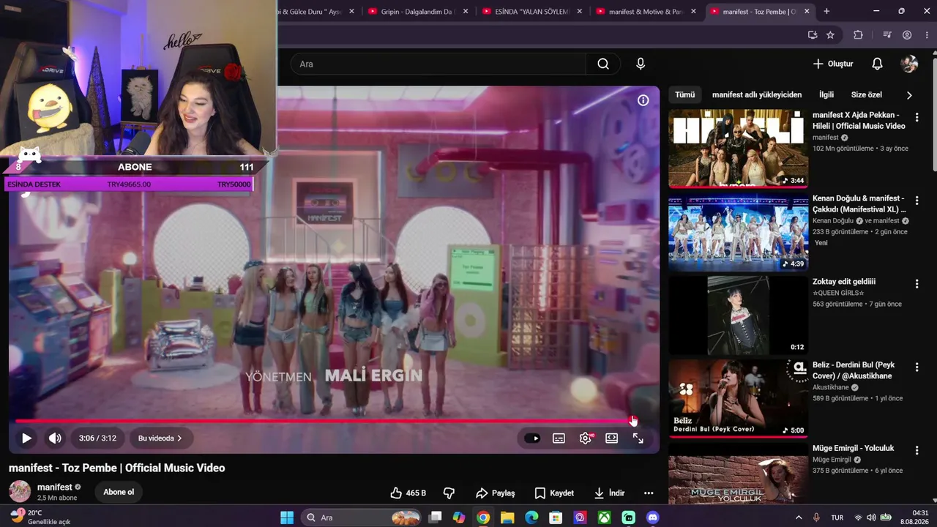Viewport: 937px width, 527px height.
Task: Open the "Müge Emirgil - Yolculuk" title link
Action: click(x=854, y=448)
